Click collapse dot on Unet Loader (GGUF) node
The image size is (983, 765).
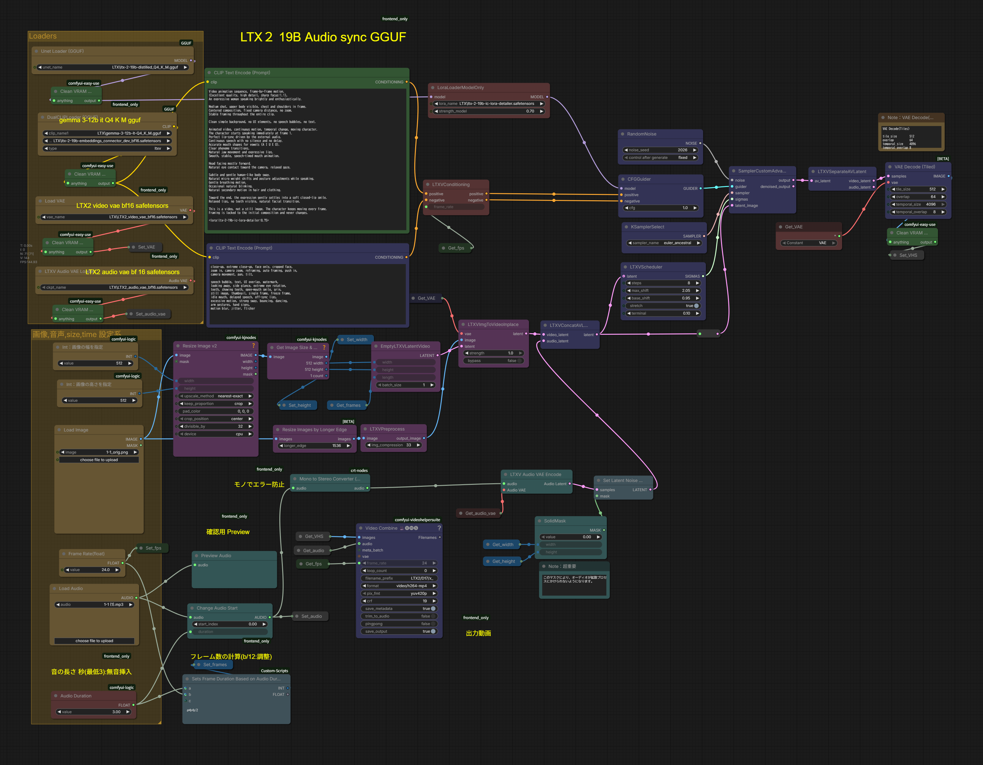click(36, 51)
